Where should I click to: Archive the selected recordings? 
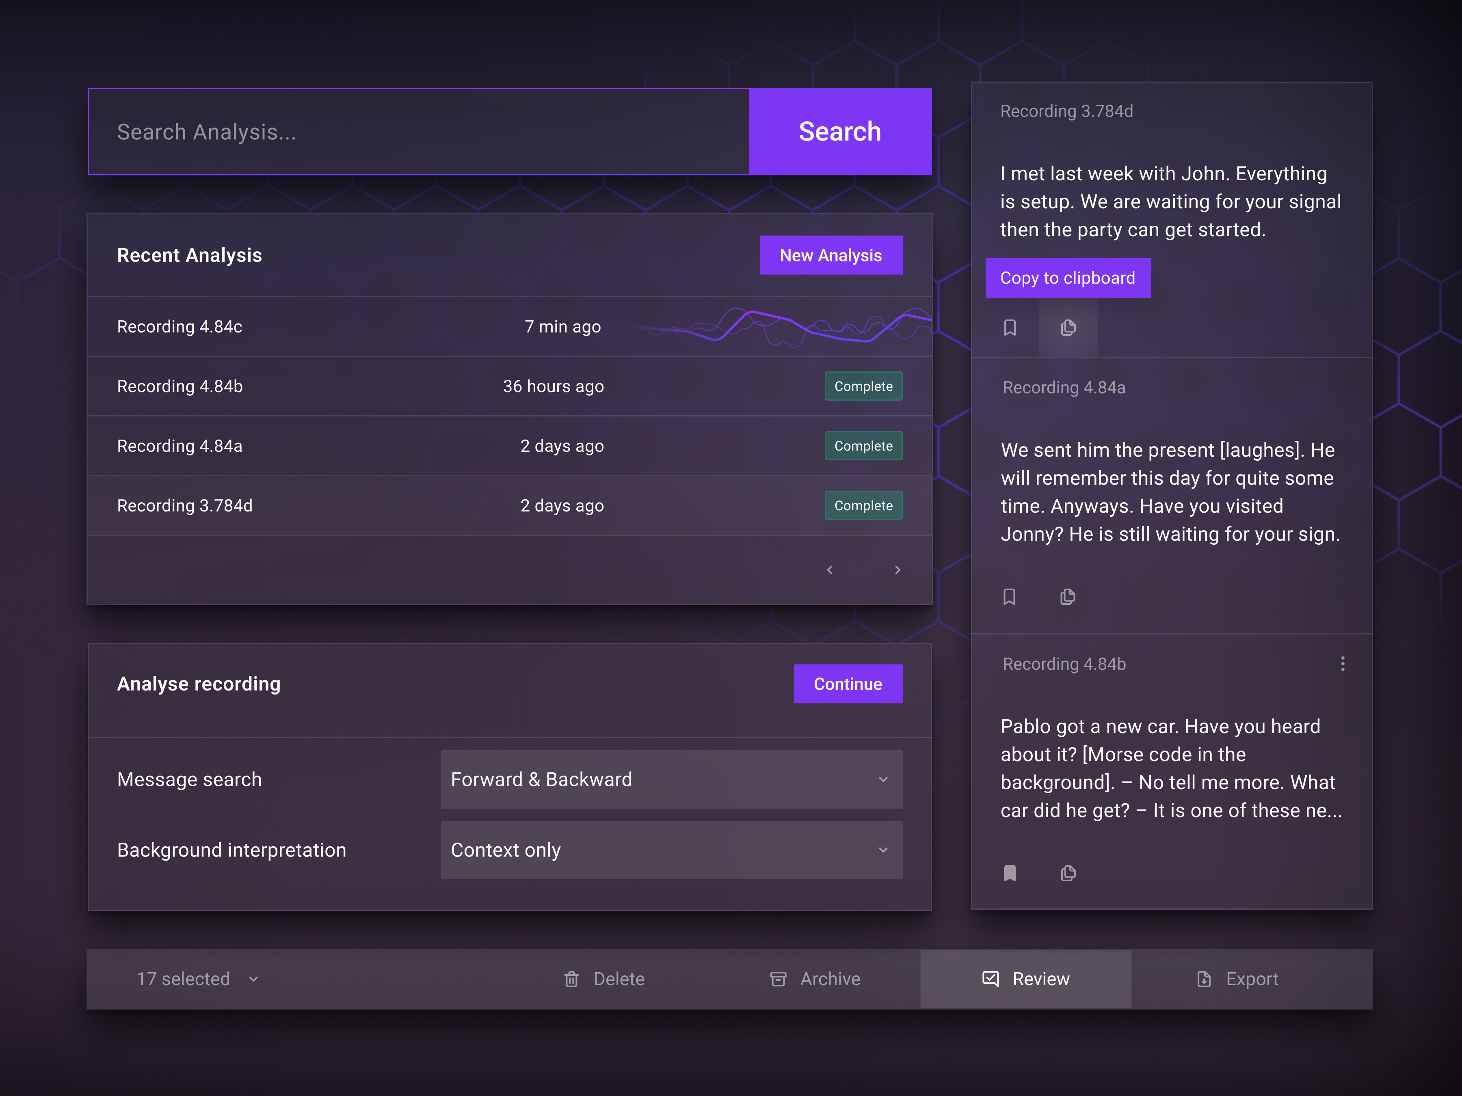(815, 979)
